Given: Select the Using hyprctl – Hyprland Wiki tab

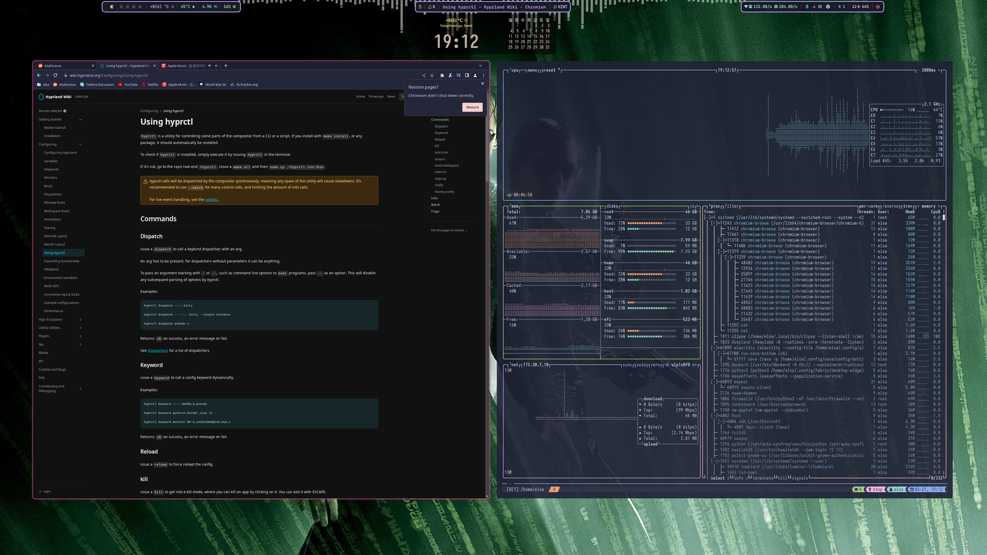Looking at the screenshot, I should click(x=127, y=65).
